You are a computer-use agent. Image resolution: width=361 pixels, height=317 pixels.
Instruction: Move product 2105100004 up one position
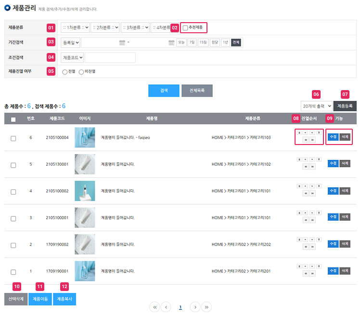(305, 132)
